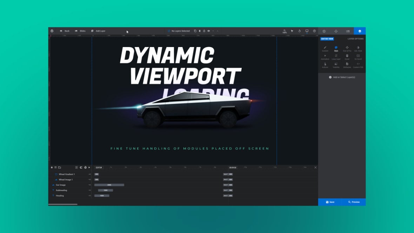Open the Attributes layer option

(x=347, y=65)
